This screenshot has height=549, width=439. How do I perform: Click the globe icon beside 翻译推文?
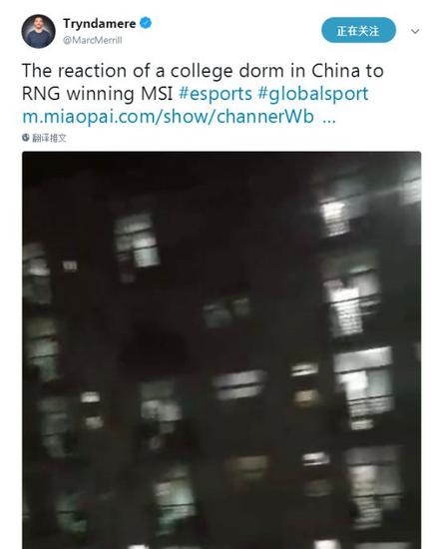pyautogui.click(x=26, y=138)
